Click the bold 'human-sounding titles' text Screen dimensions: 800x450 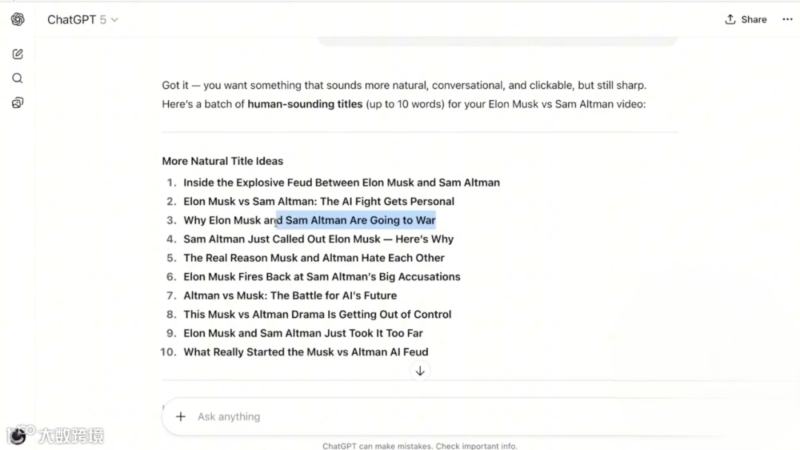(x=305, y=104)
